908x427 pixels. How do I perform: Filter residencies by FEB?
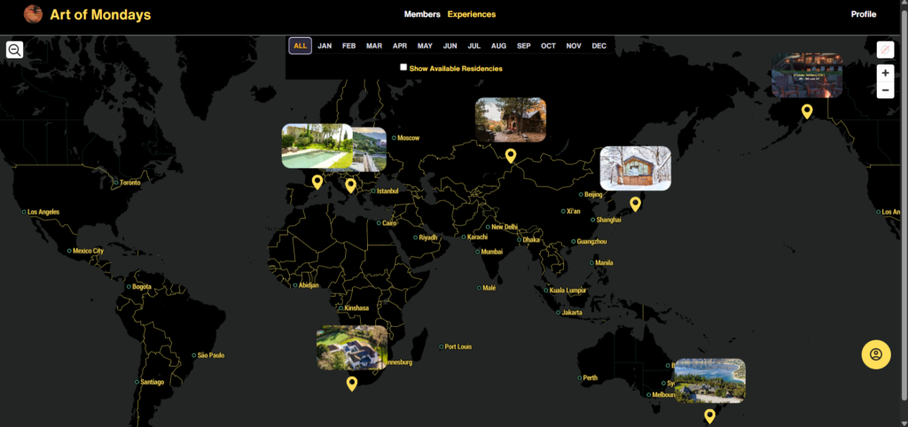[349, 46]
